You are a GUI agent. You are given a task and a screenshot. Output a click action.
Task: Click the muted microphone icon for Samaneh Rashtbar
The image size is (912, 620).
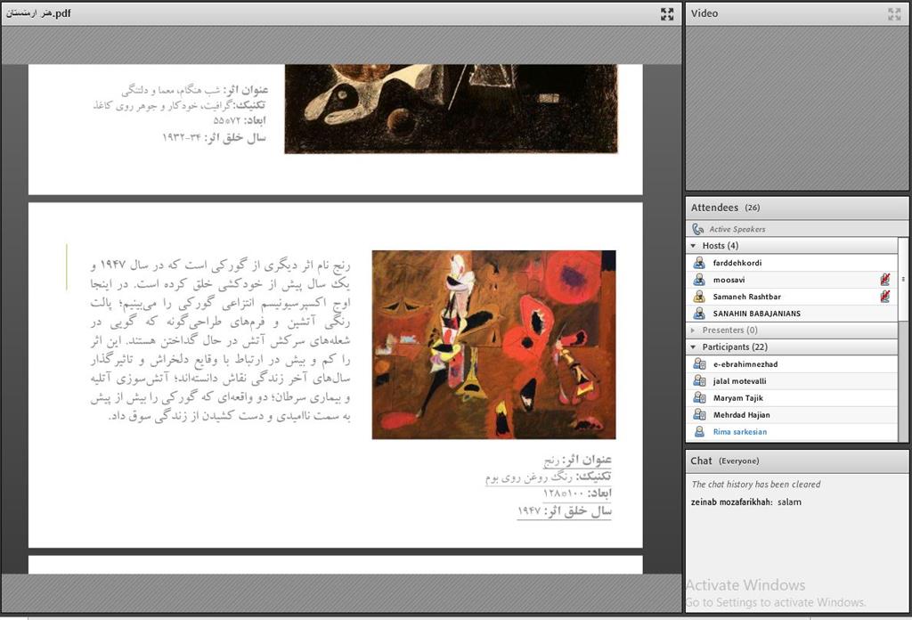click(884, 297)
